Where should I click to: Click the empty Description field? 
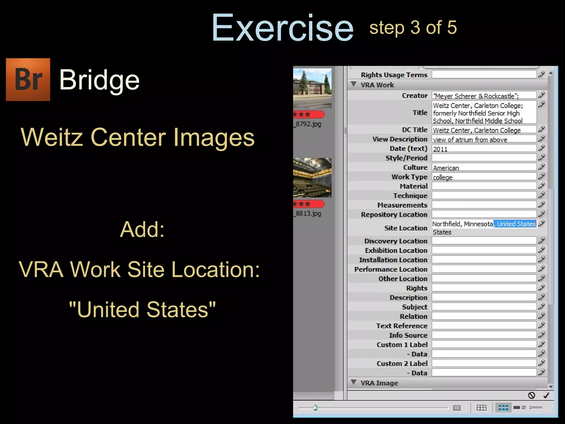484,298
